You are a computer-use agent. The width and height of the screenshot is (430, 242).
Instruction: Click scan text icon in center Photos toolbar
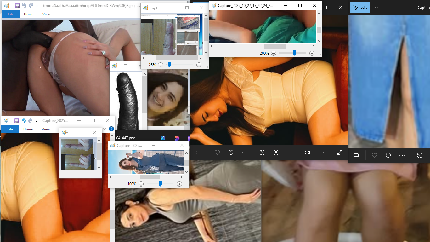276,153
